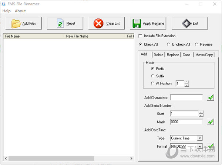Click the File Name column header

click(34, 36)
